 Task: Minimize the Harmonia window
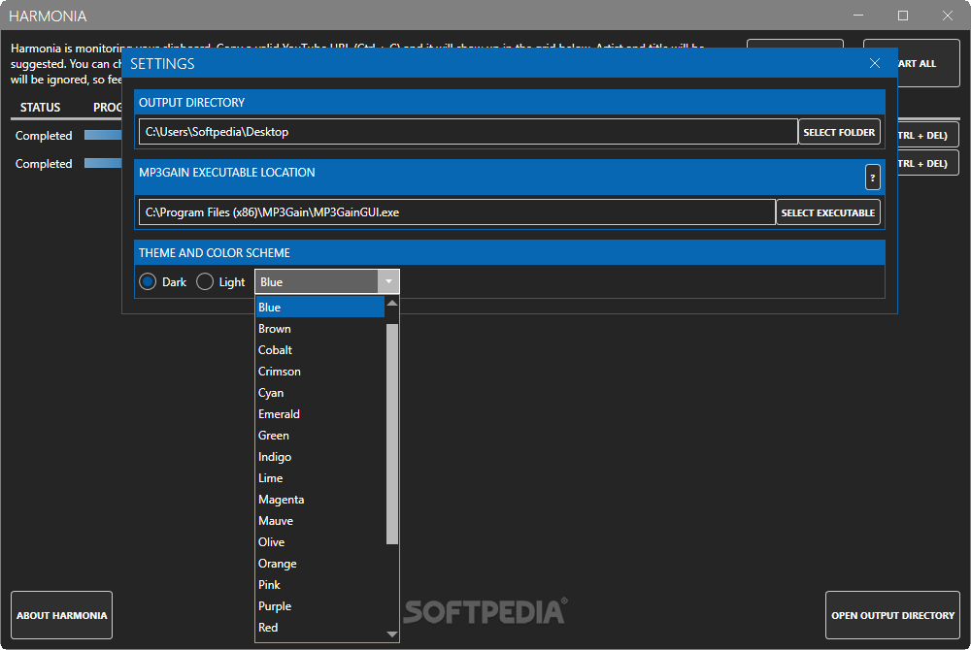pos(858,16)
